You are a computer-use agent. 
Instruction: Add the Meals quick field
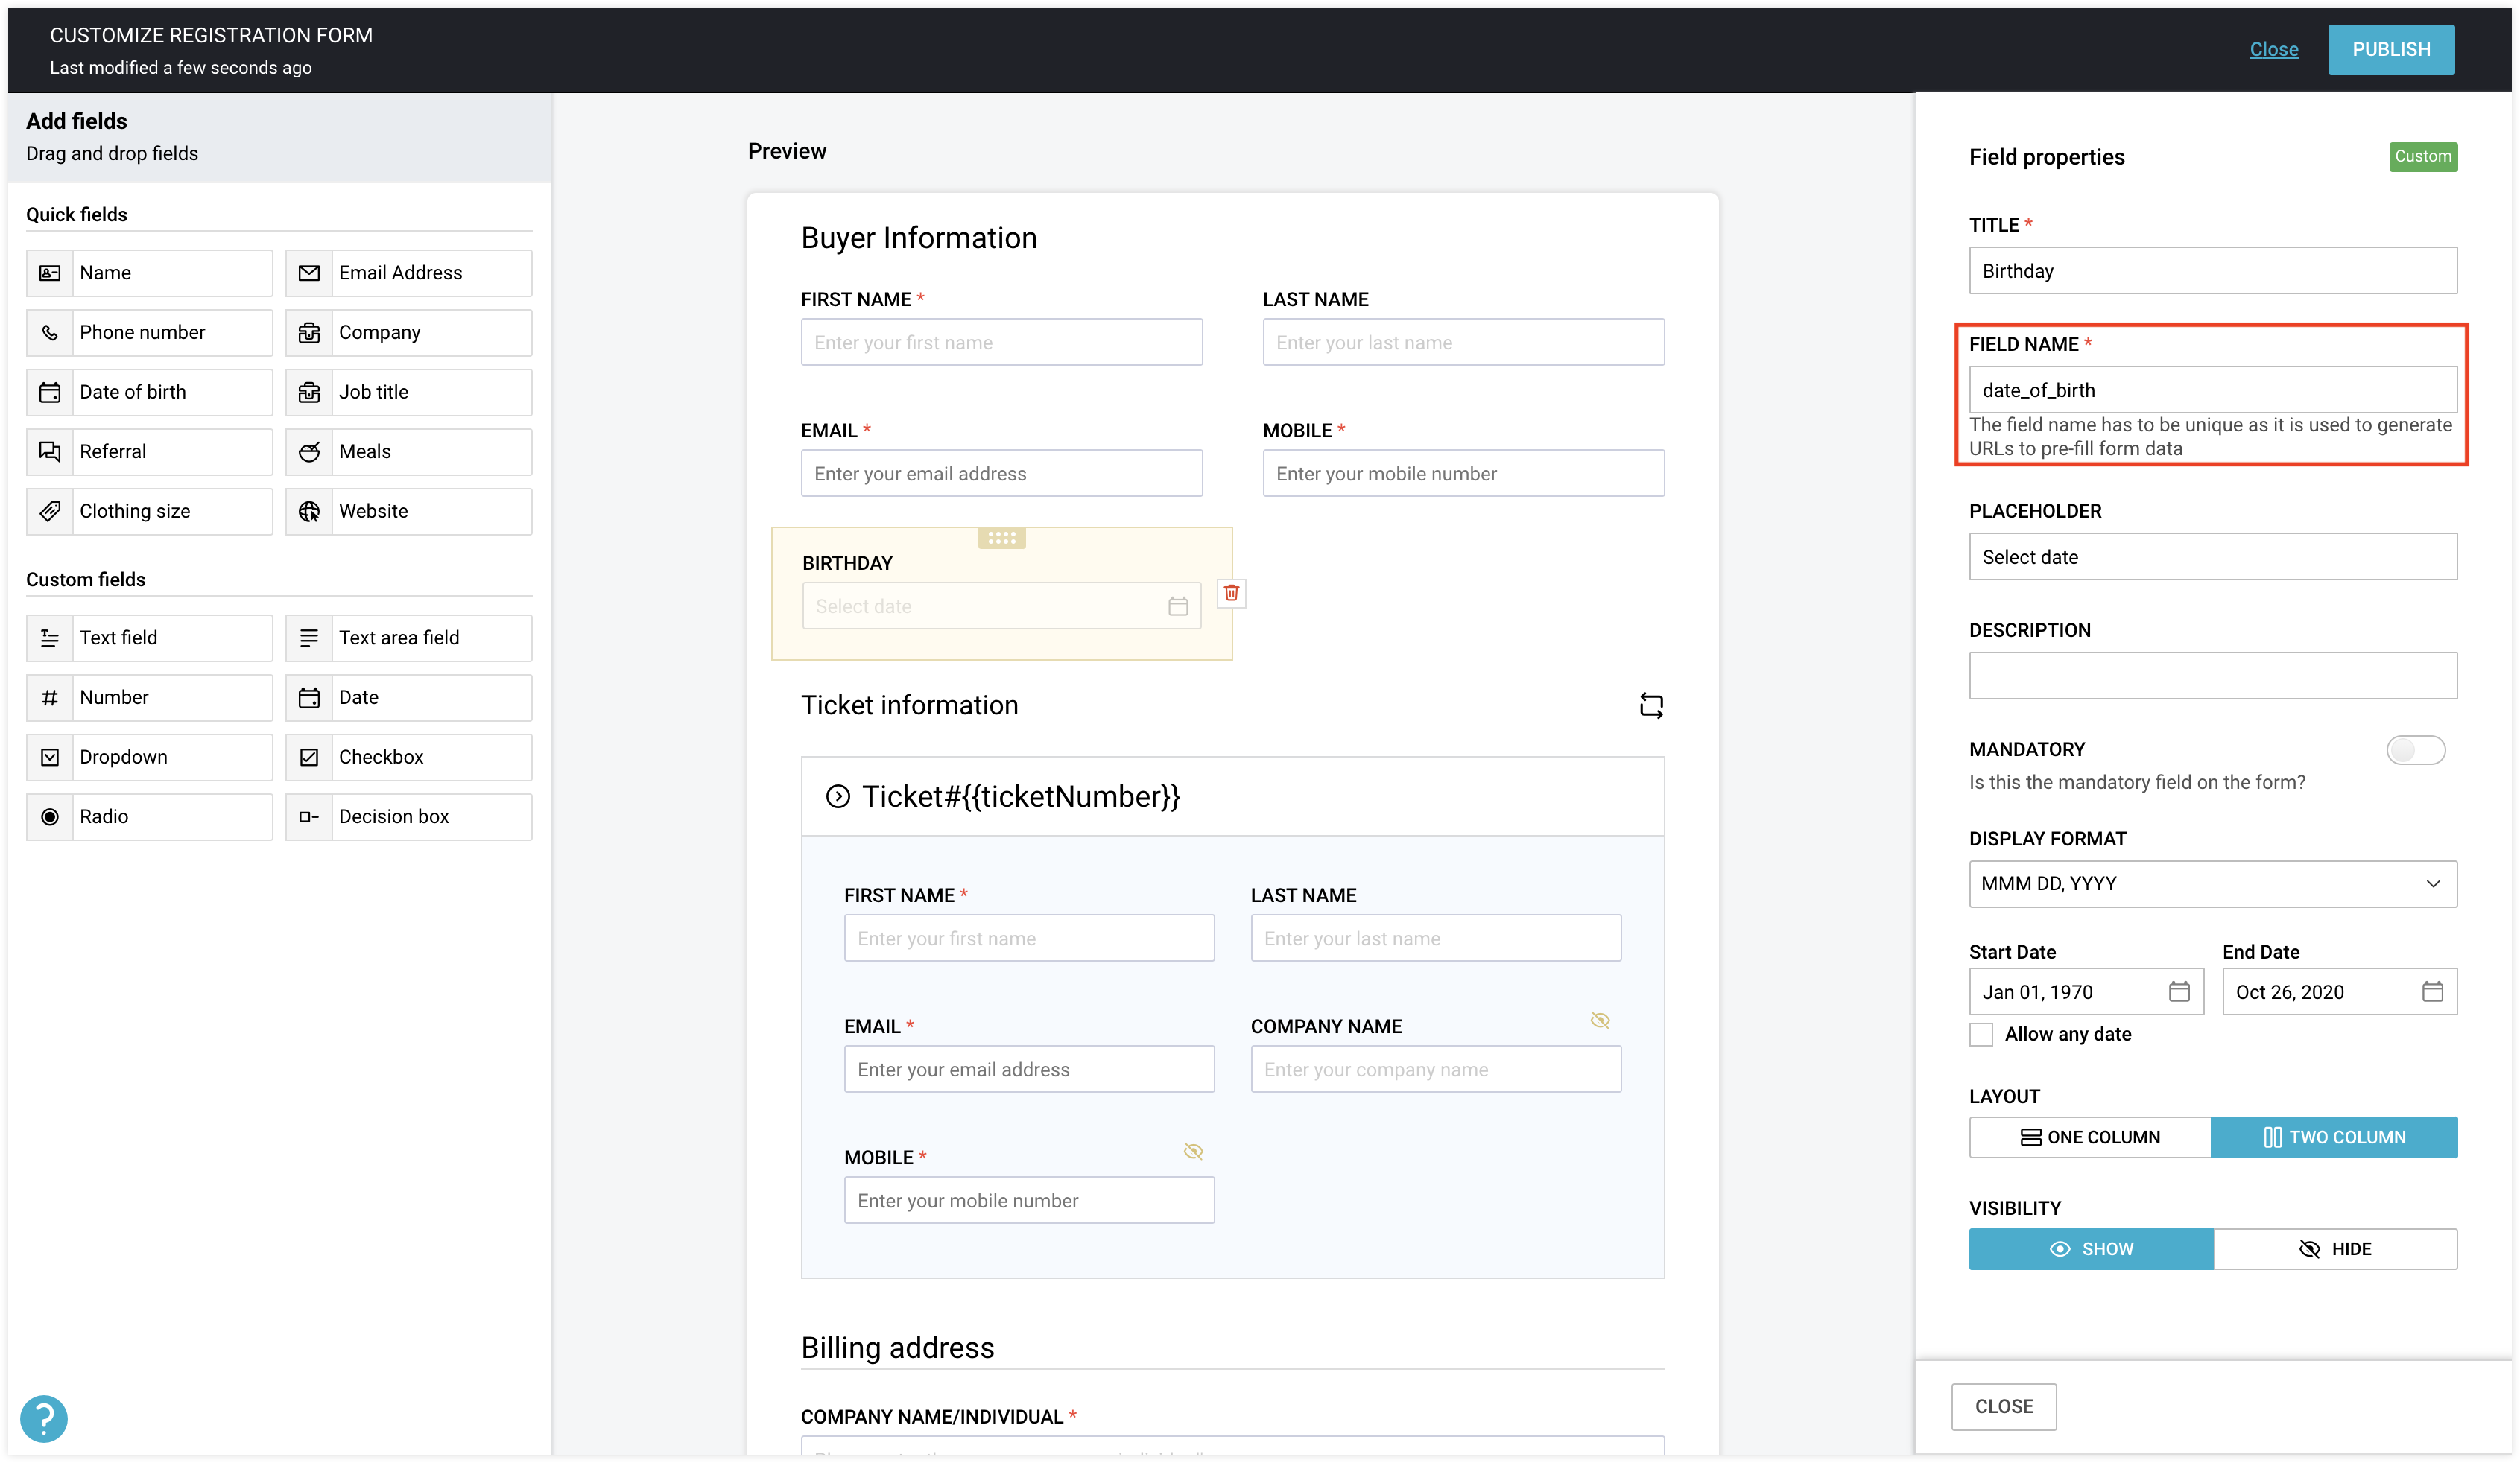tap(408, 451)
